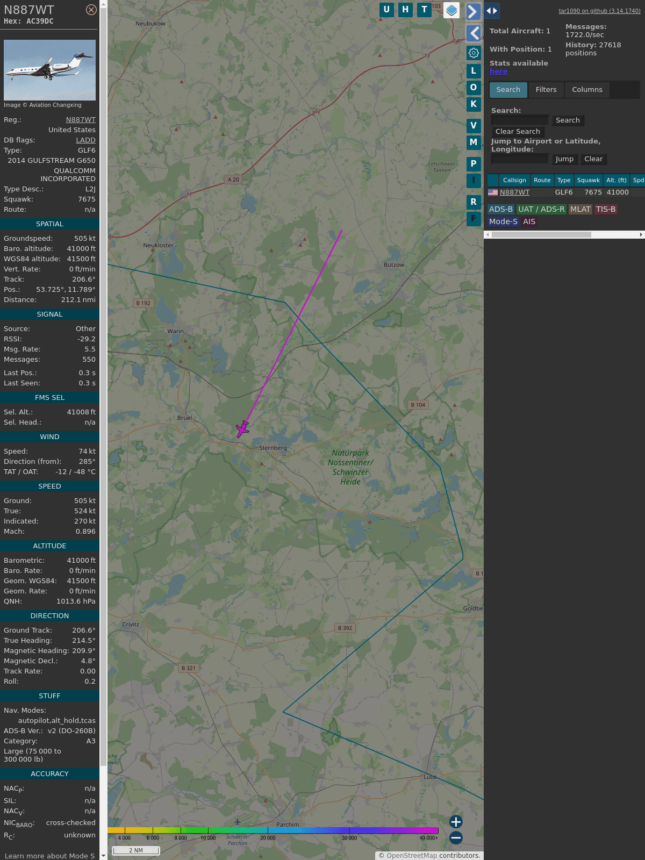Image resolution: width=645 pixels, height=860 pixels.
Task: Sort table by Squawk column
Action: pos(589,180)
